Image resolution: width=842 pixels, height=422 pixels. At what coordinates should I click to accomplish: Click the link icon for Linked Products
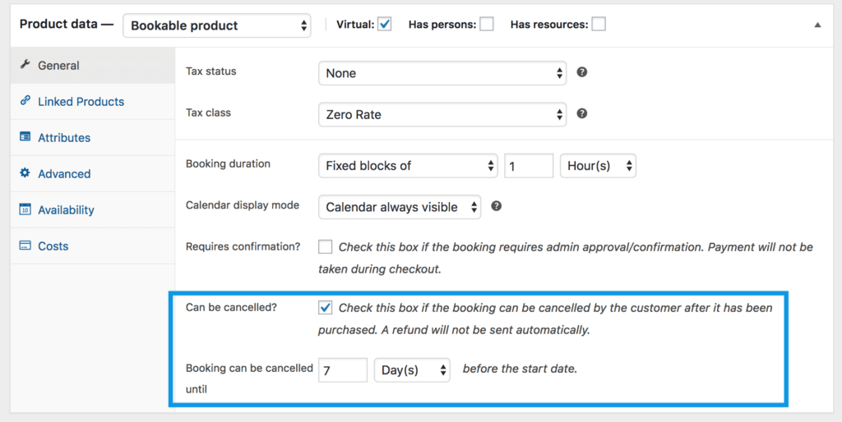[x=25, y=101]
